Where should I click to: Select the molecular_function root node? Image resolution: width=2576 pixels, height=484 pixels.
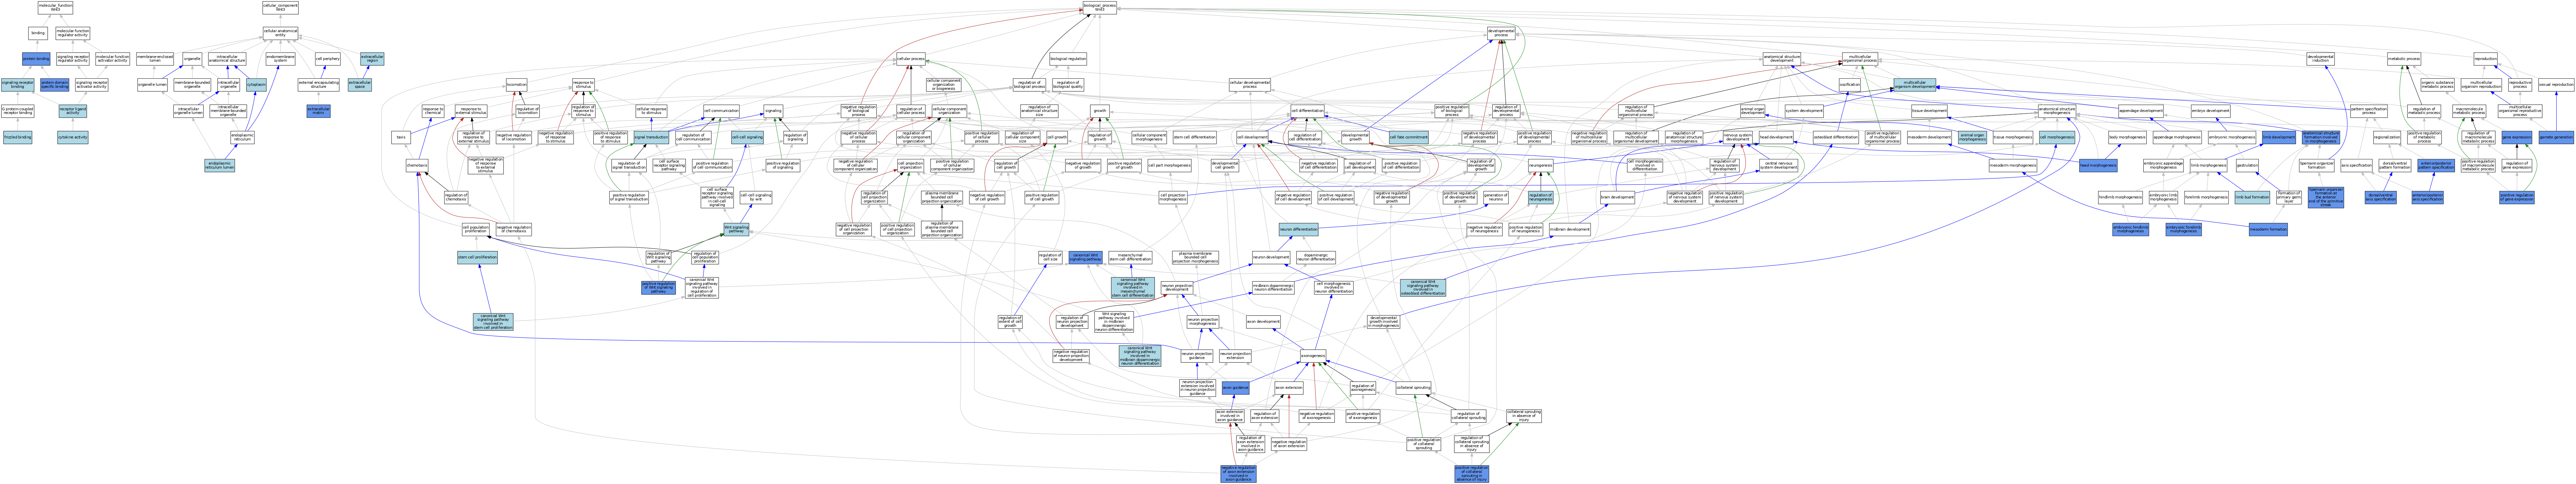click(55, 8)
